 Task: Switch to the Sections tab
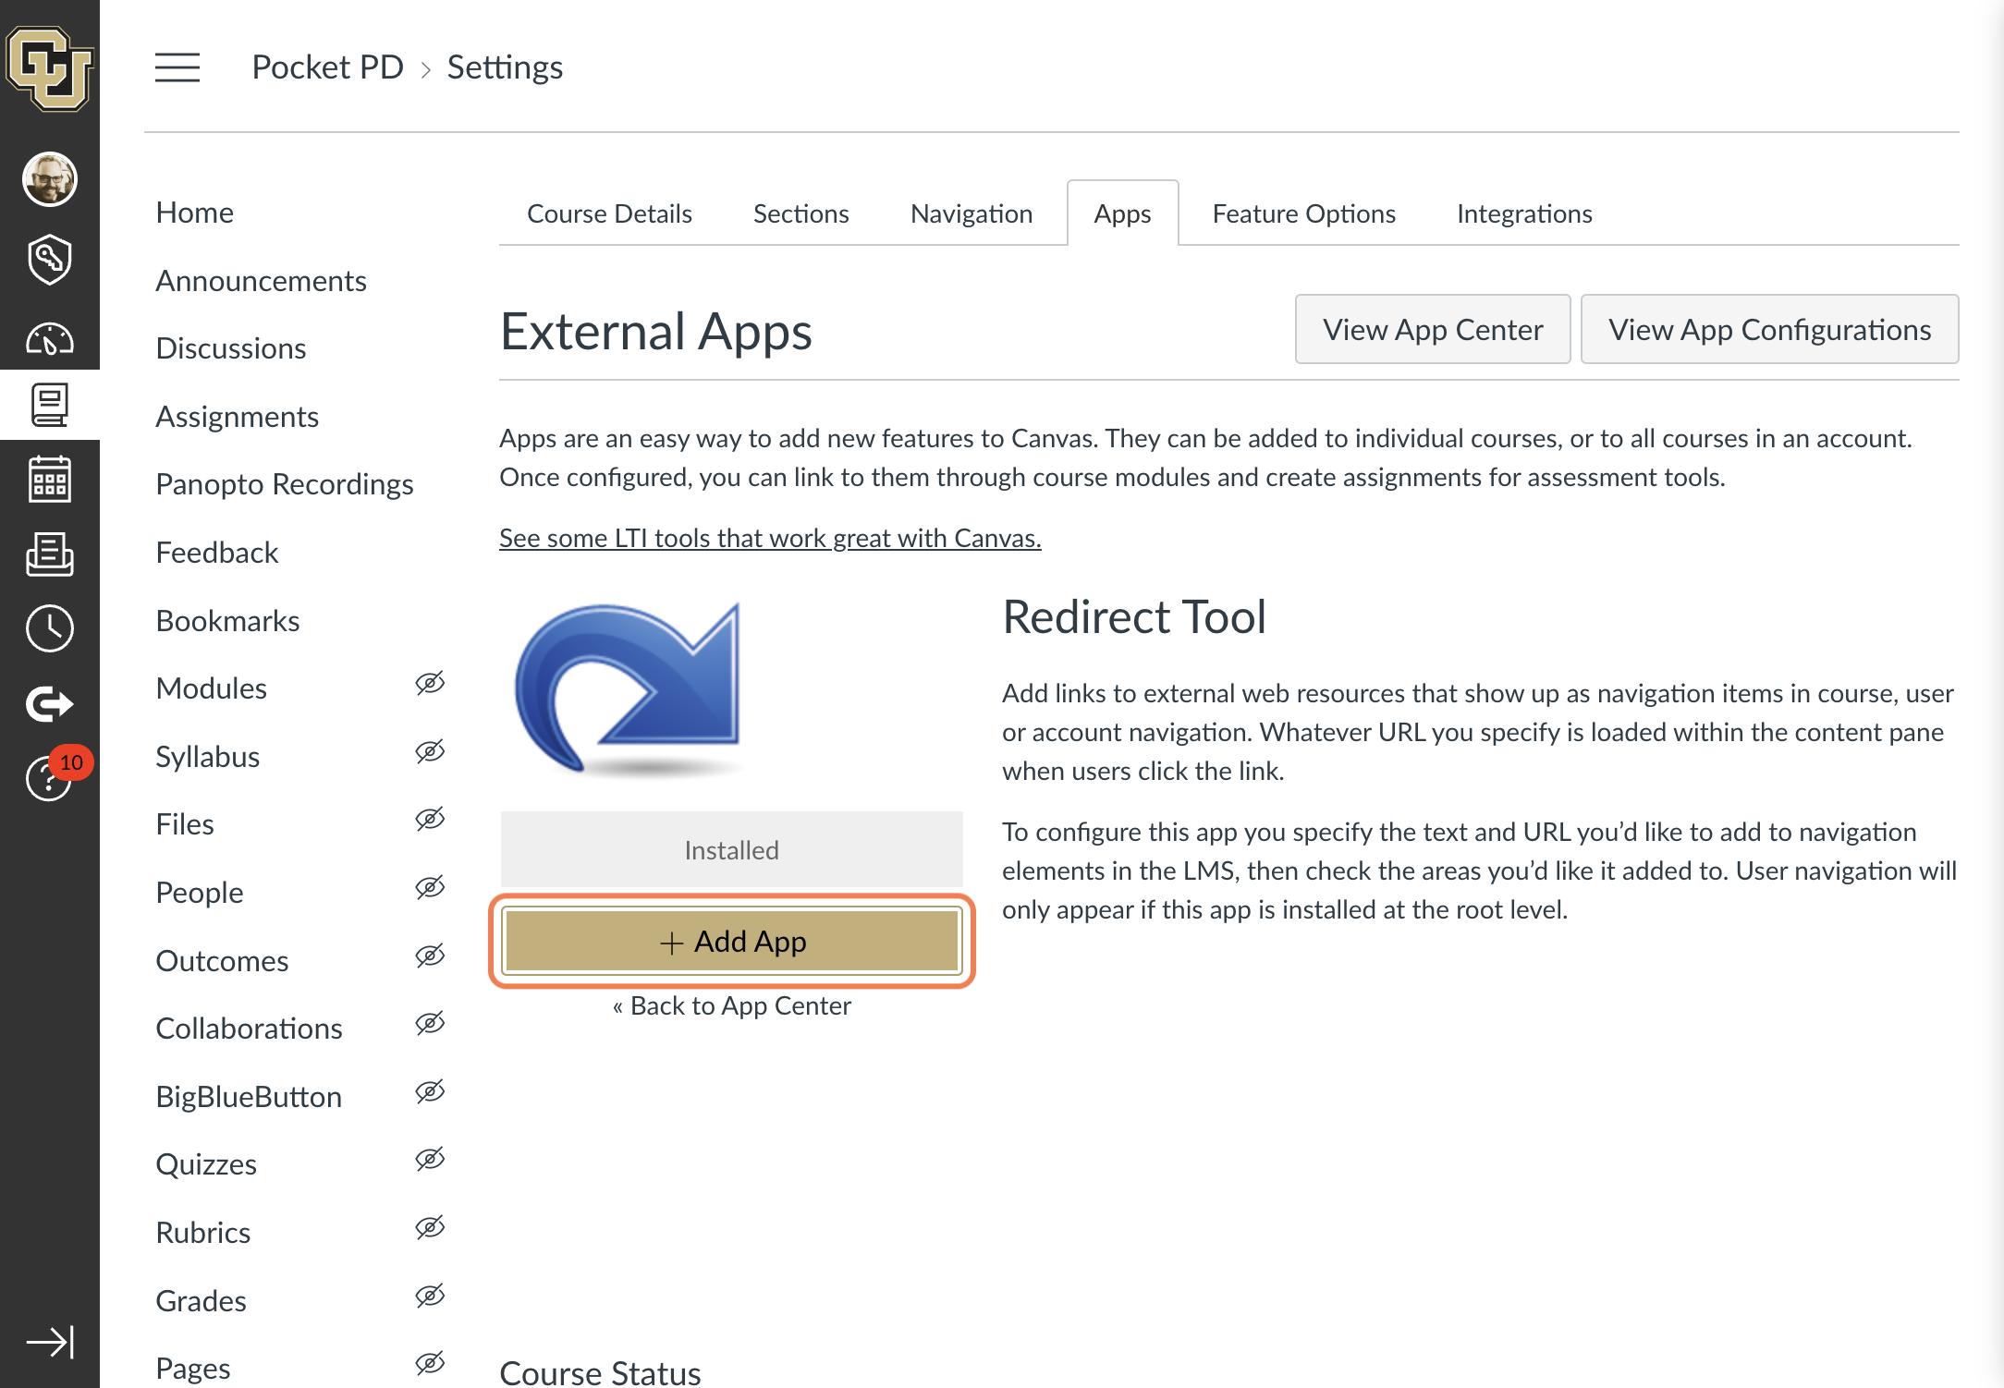tap(800, 213)
